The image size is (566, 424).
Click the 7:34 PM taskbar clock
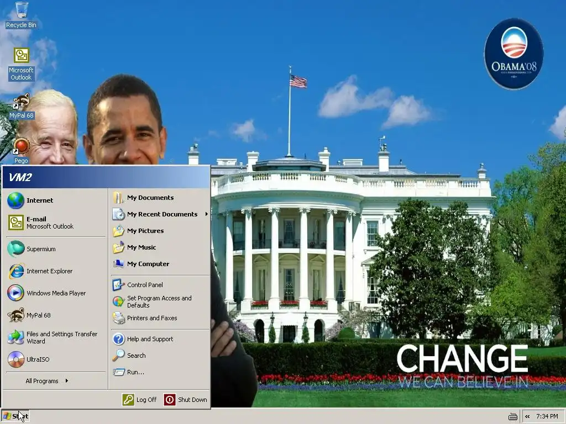pos(547,416)
